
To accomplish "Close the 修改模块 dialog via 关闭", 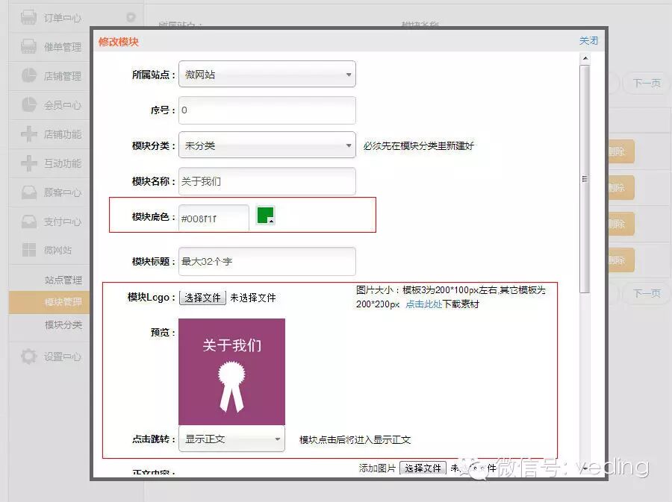I will 588,41.
